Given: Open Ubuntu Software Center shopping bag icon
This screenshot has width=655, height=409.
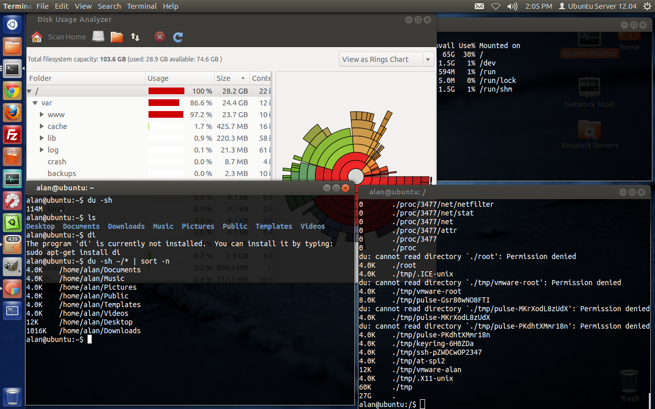Looking at the screenshot, I should [12, 157].
